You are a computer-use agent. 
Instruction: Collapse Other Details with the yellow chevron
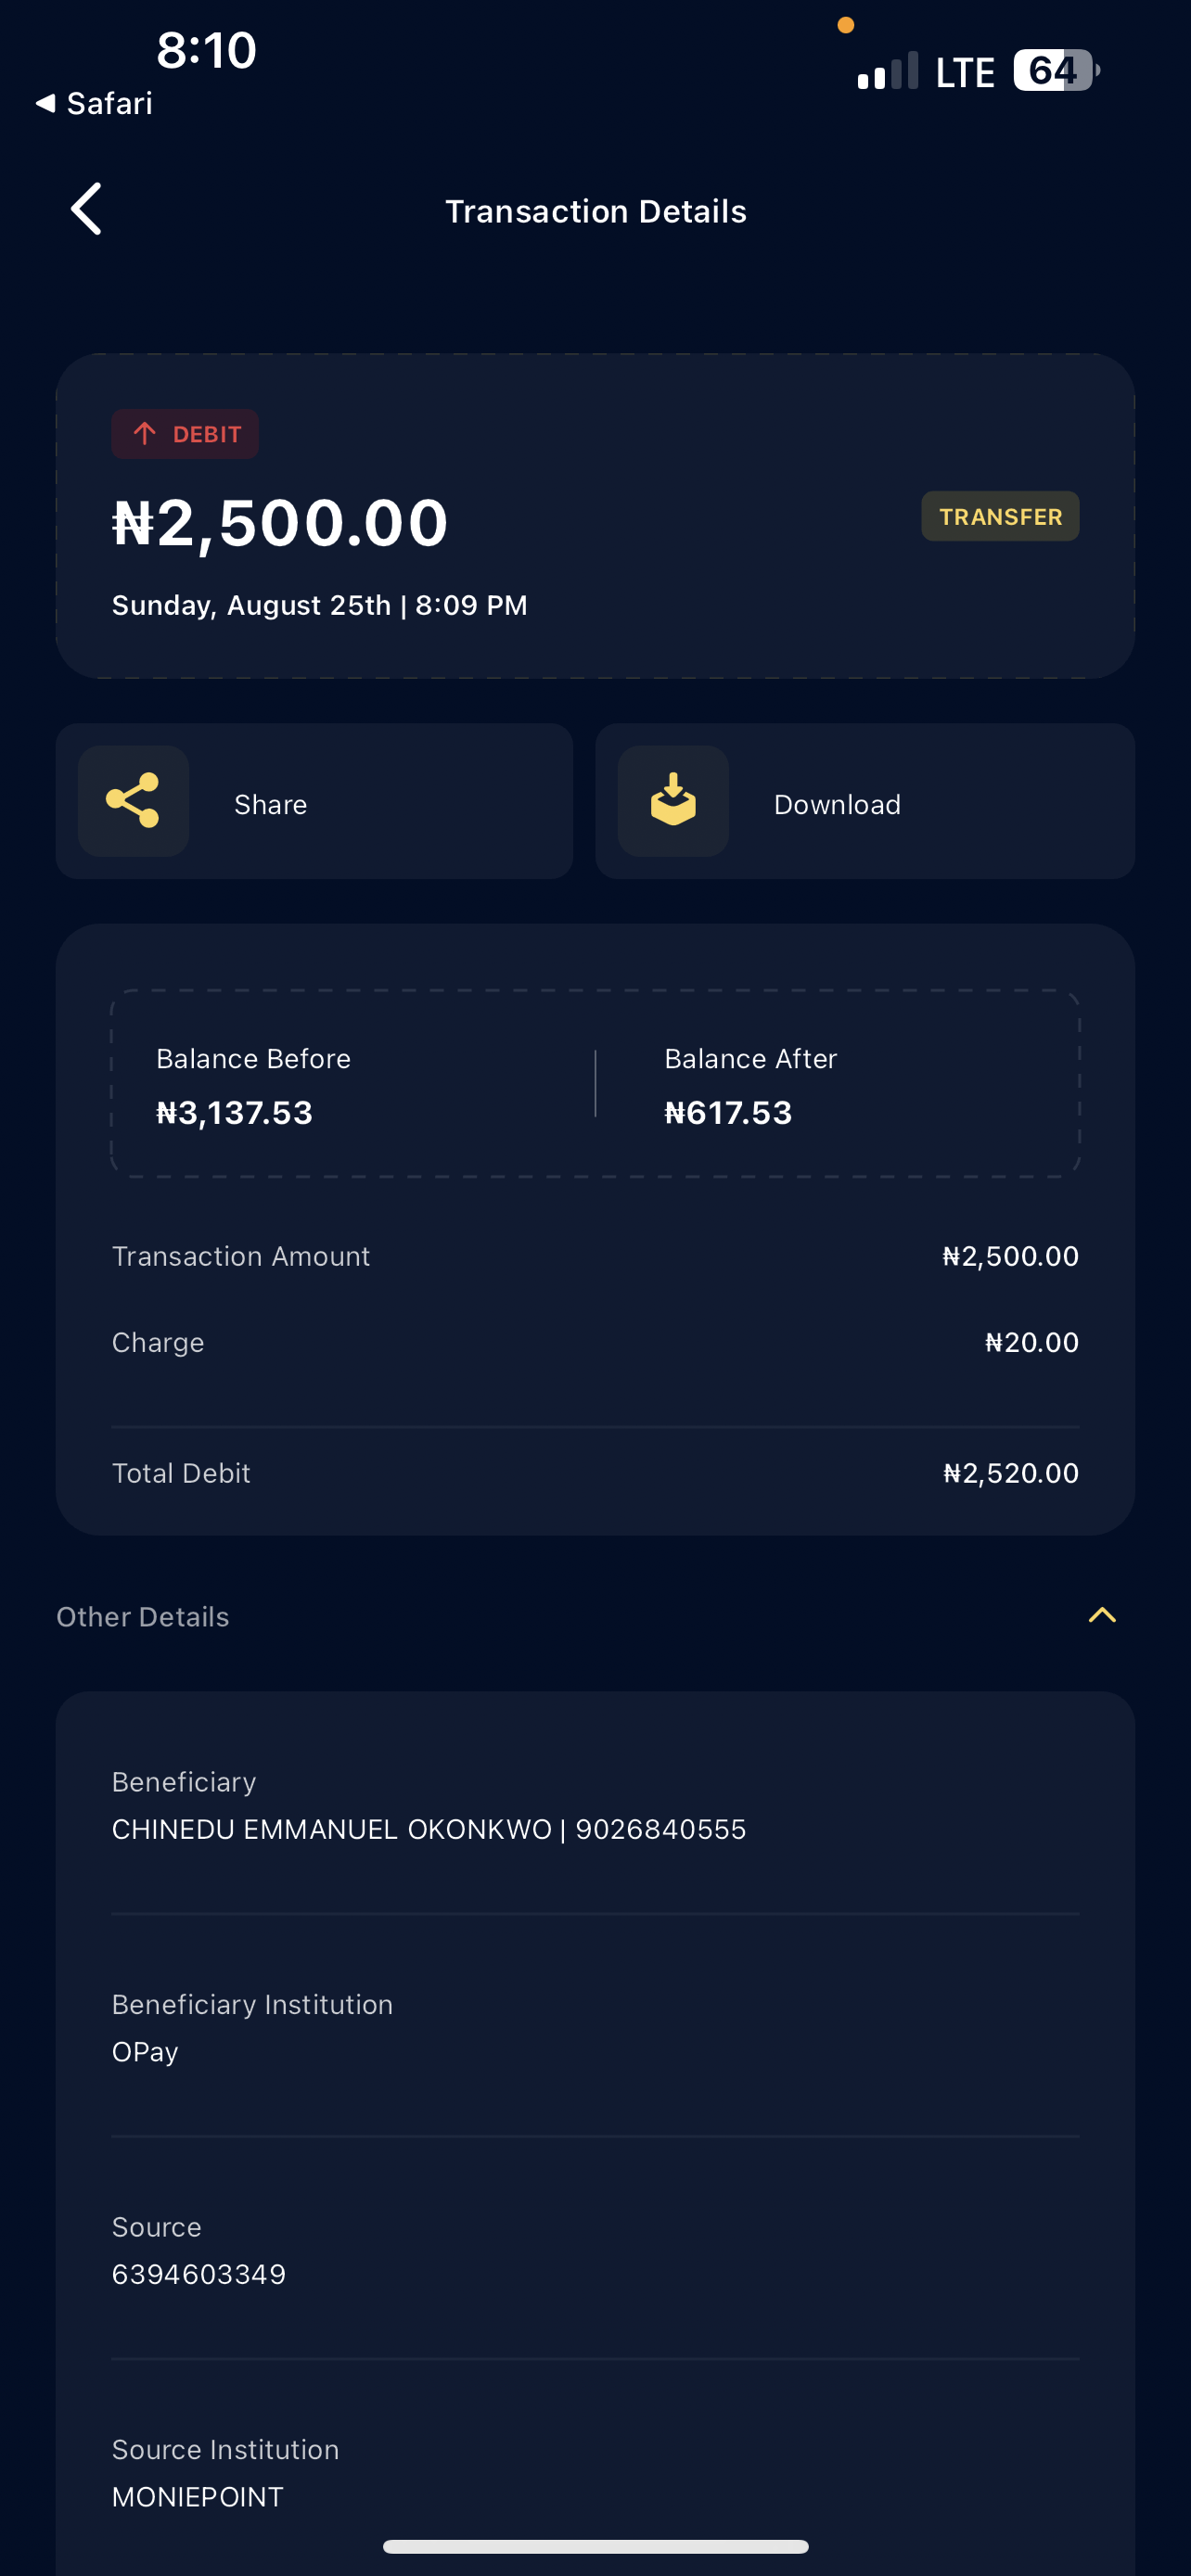click(1101, 1615)
